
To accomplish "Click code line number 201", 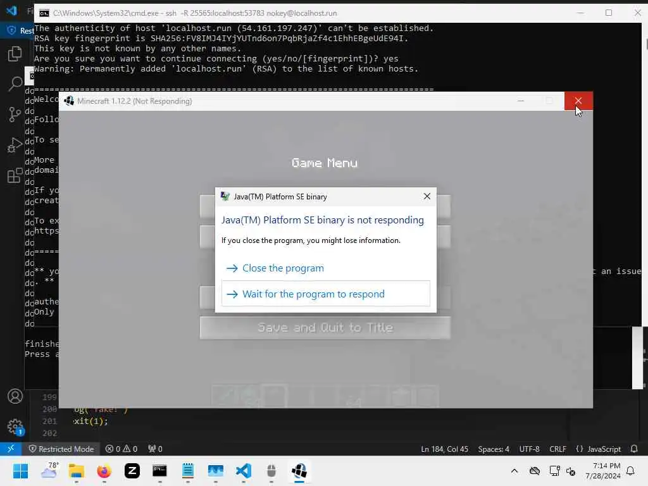I will [49, 421].
